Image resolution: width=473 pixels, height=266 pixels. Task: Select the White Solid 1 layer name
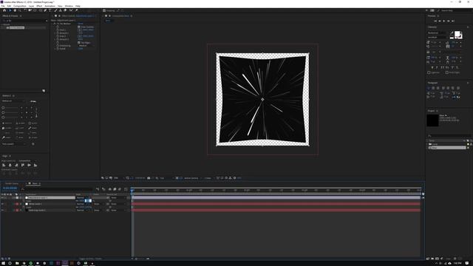(x=35, y=204)
